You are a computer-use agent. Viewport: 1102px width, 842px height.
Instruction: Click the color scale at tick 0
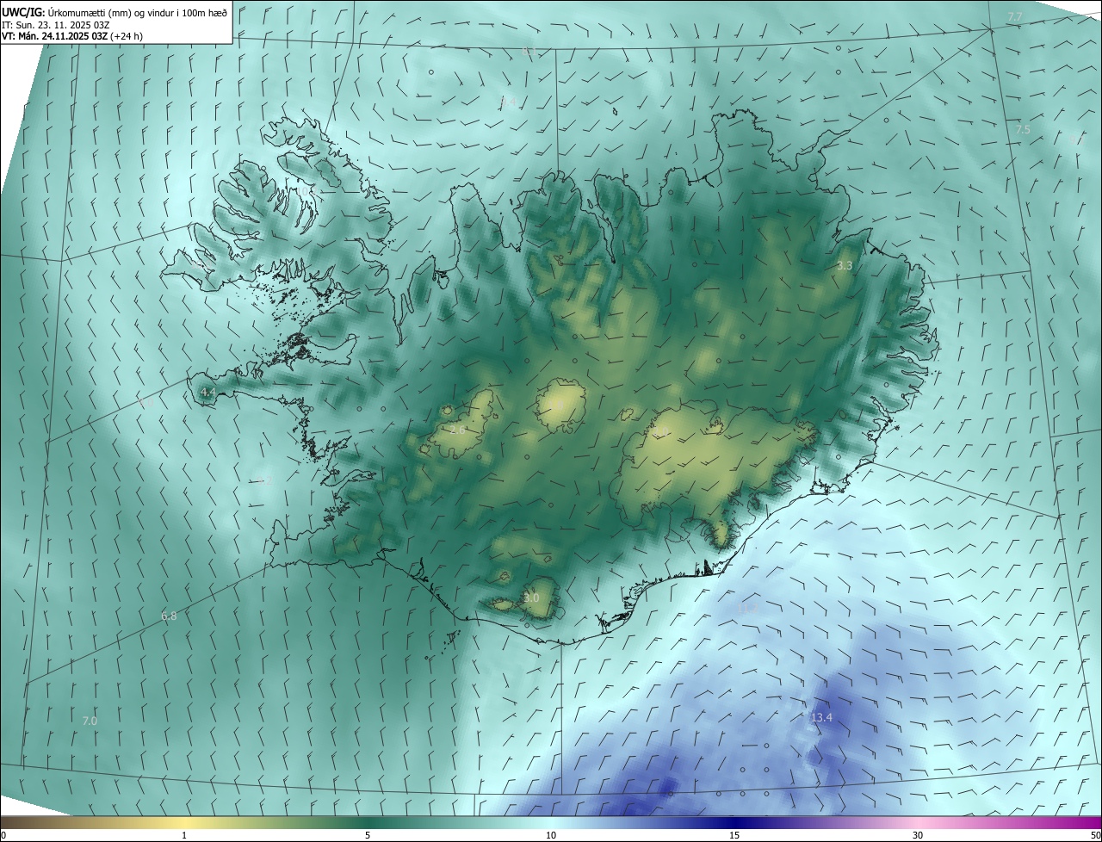tap(3, 835)
